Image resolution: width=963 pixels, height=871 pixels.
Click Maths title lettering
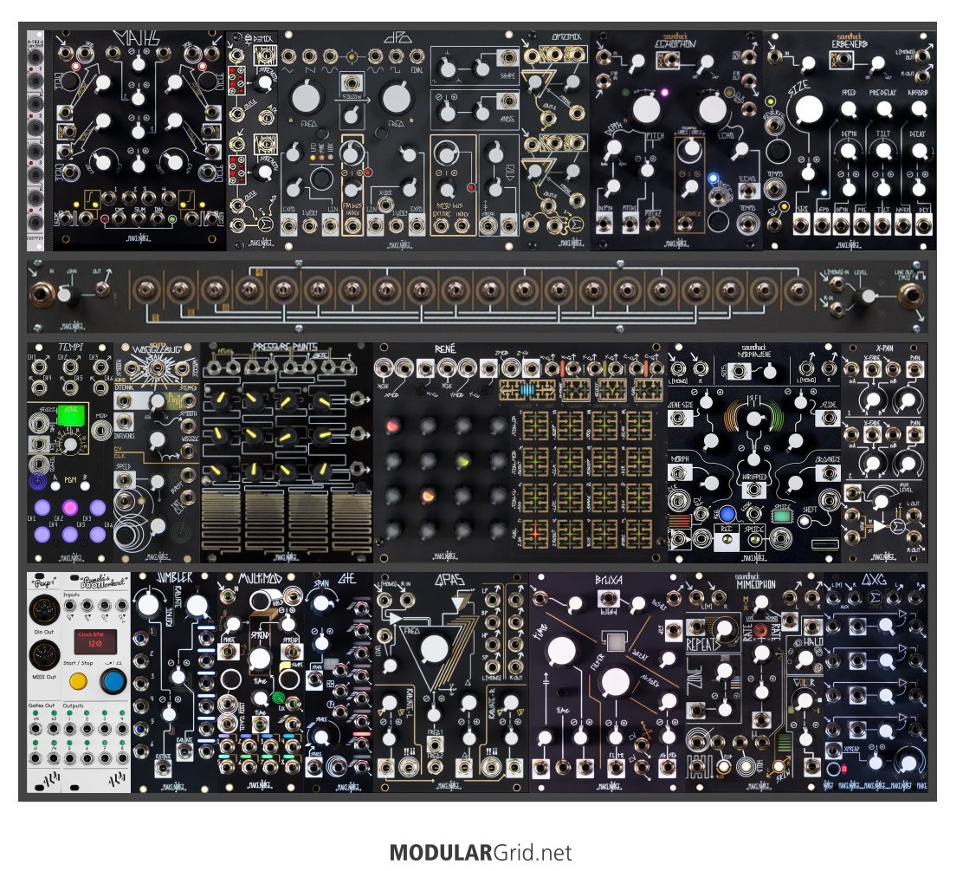(136, 38)
